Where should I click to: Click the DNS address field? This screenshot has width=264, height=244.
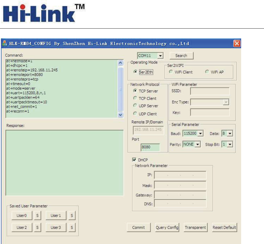[180, 203]
